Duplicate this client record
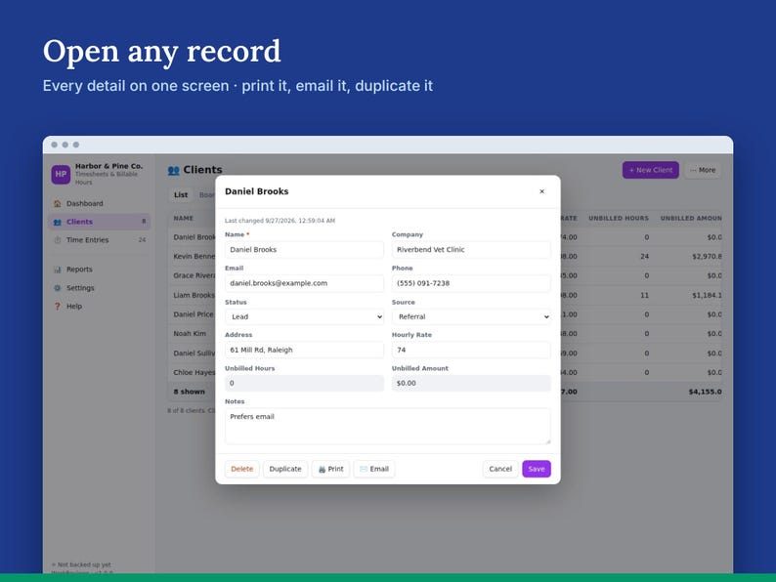 point(285,469)
